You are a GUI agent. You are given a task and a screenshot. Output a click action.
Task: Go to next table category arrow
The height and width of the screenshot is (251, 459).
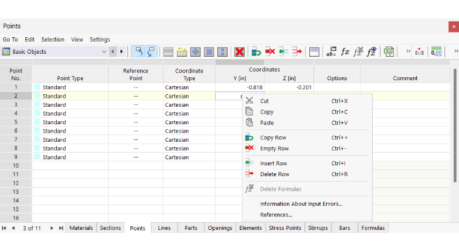(121, 52)
